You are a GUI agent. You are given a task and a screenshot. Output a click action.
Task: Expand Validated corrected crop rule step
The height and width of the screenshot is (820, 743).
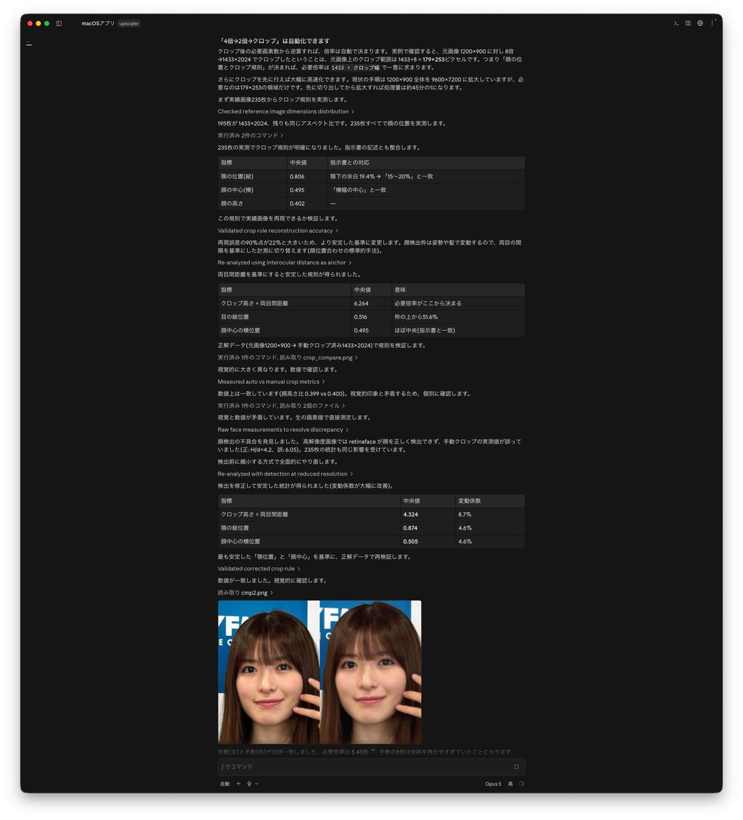[259, 569]
